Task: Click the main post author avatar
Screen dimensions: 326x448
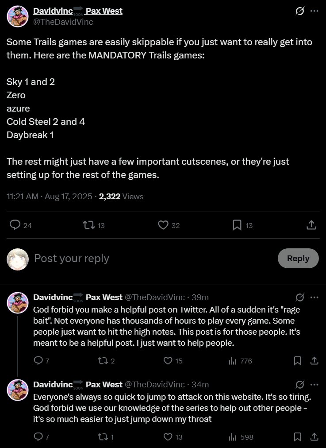Action: point(18,16)
